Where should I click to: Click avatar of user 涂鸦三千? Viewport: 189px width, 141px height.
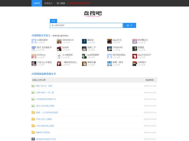click(x=84, y=49)
